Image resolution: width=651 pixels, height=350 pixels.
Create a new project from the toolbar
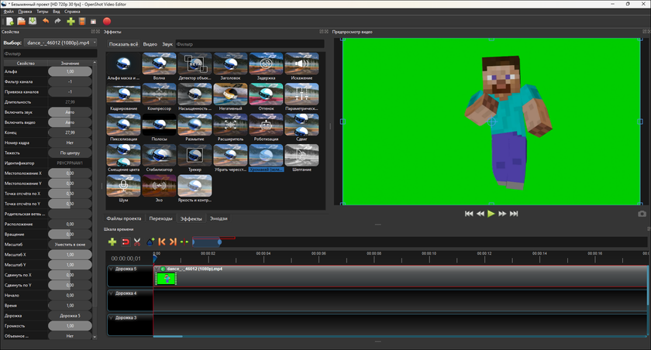(10, 21)
